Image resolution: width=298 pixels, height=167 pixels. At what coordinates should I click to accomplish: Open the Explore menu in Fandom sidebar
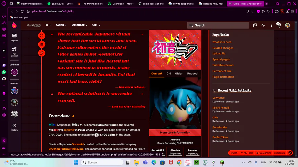14,37
